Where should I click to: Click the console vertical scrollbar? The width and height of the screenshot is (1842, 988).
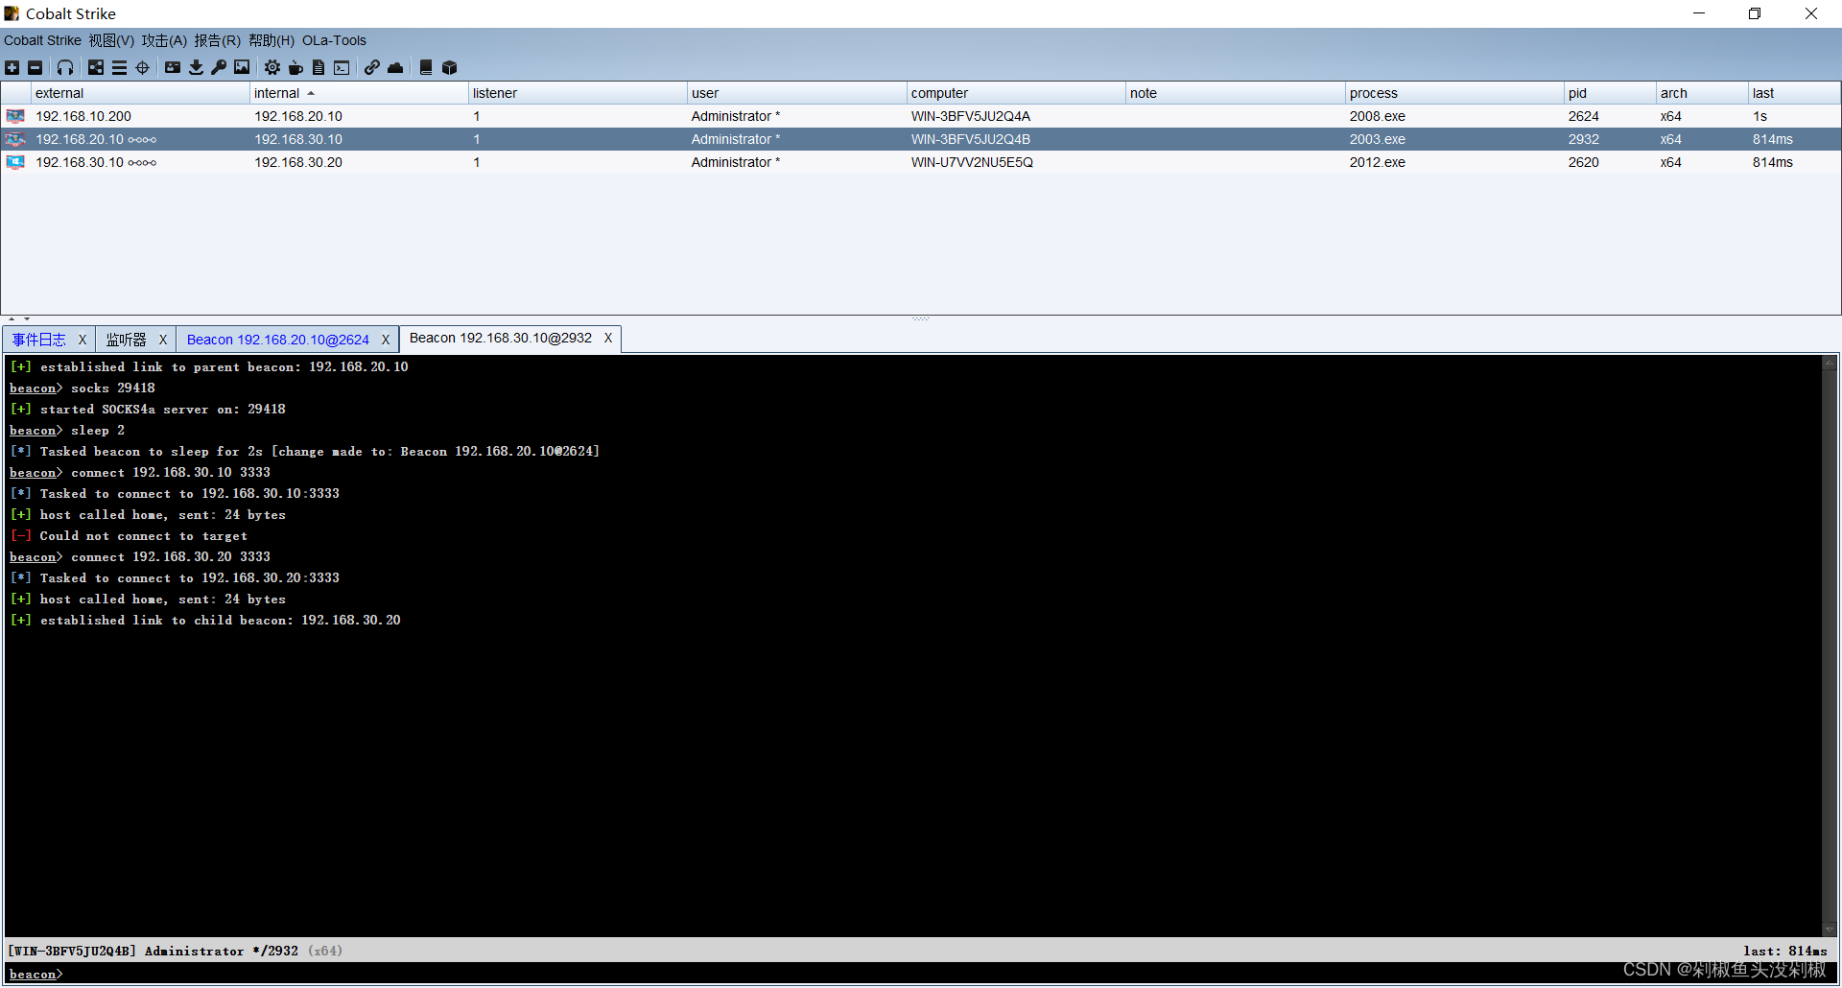pos(1830,645)
